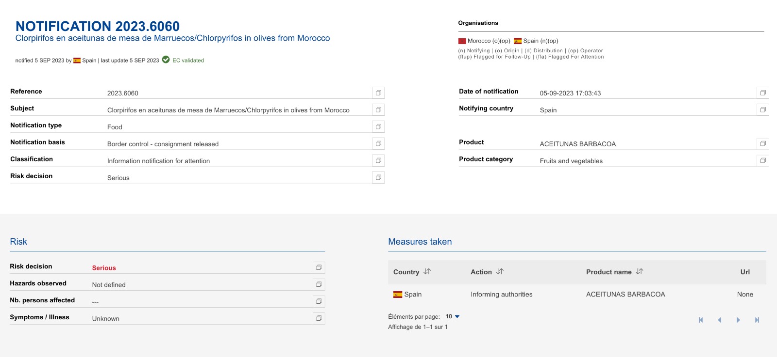The width and height of the screenshot is (777, 357).
Task: Open the items per page dropdown
Action: pos(453,316)
